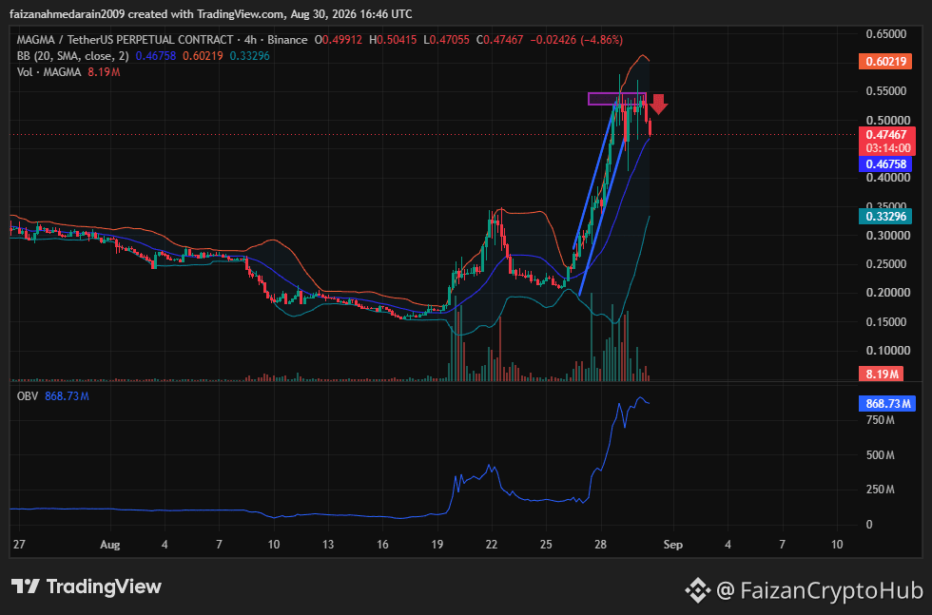Screen dimensions: 932x615
Task: Click the 0.65000 price axis label
Action: [886, 34]
